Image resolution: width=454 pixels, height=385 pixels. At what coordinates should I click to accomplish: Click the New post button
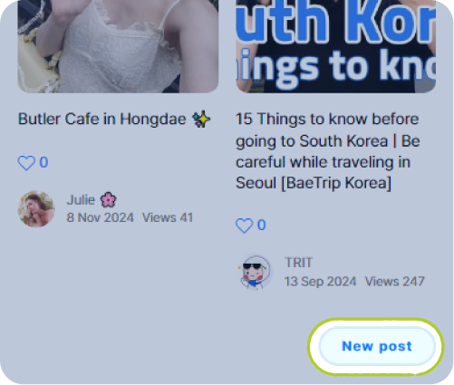pyautogui.click(x=377, y=346)
